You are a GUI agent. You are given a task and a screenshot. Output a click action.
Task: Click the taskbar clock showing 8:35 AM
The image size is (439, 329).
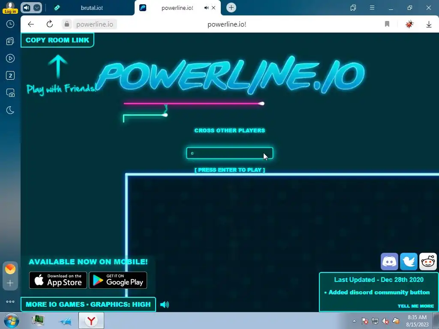[417, 321]
